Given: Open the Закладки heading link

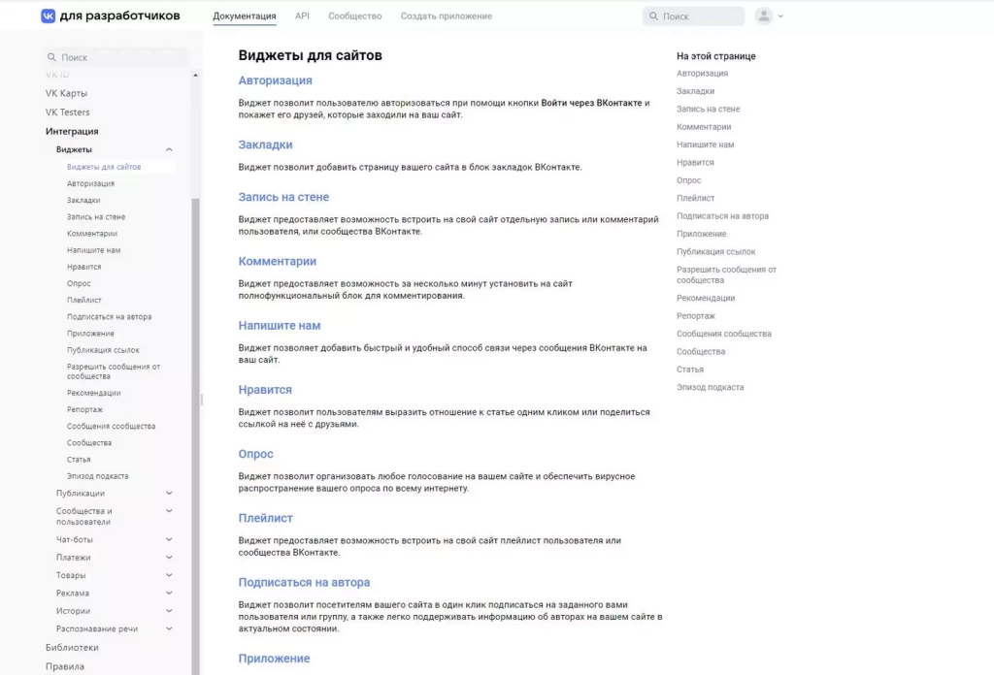Looking at the screenshot, I should 266,145.
